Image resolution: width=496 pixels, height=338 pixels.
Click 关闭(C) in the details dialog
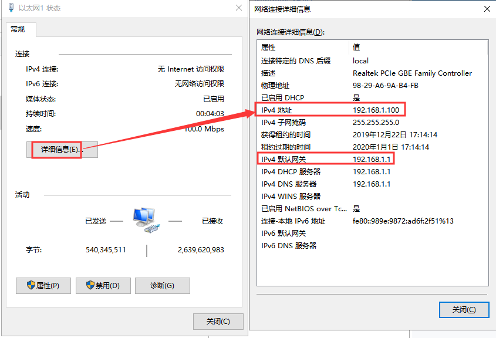(464, 310)
